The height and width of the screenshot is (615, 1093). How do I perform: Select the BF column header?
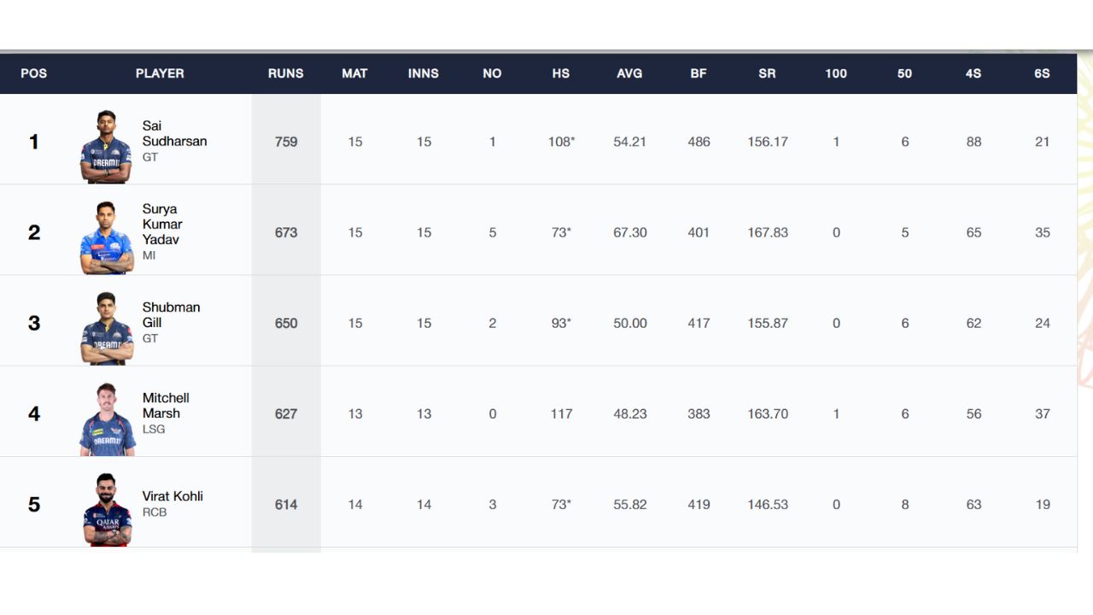click(x=698, y=73)
